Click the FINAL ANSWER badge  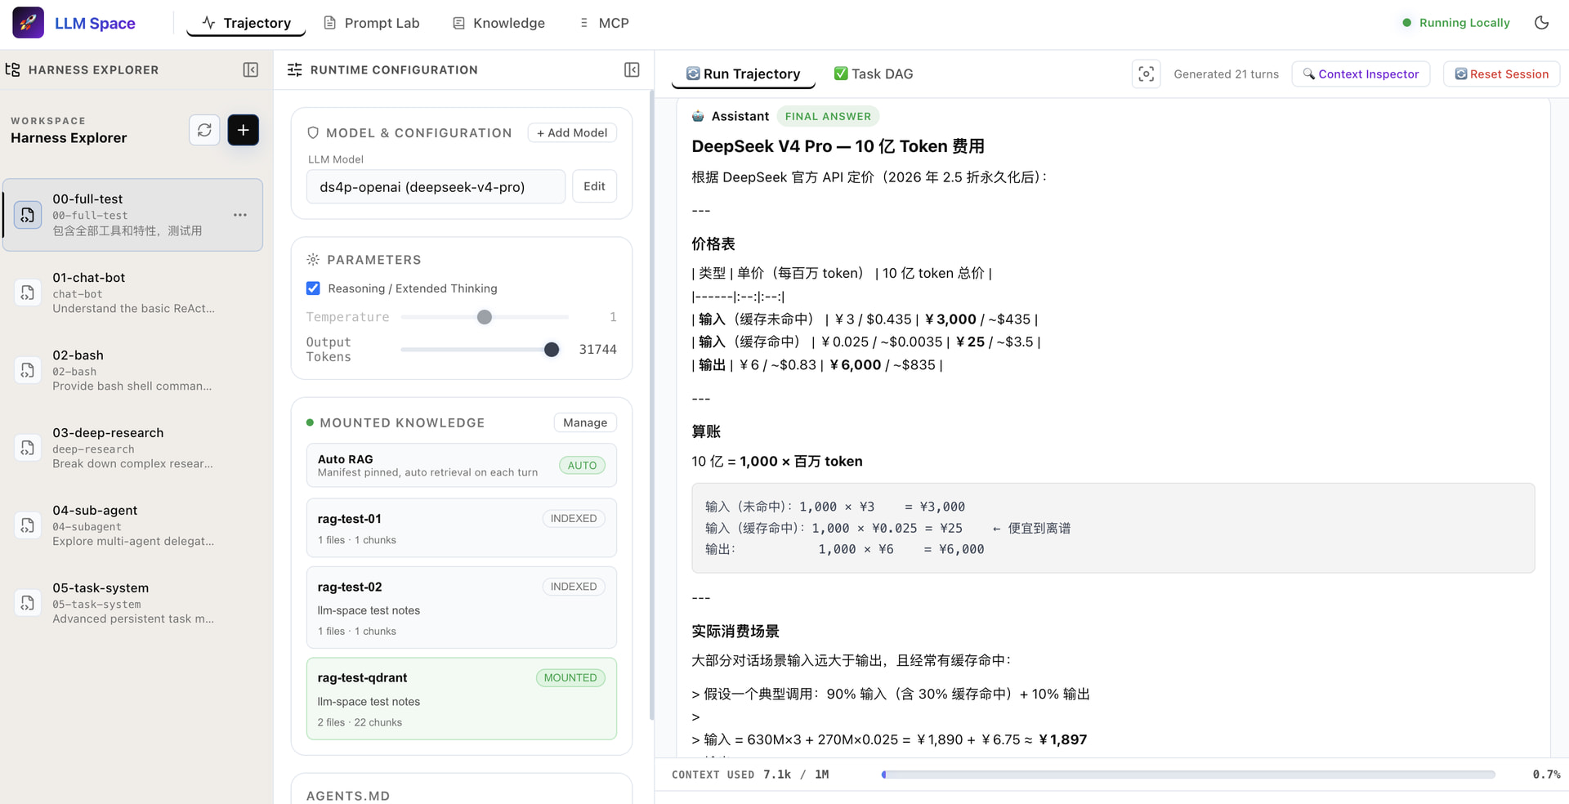828,117
